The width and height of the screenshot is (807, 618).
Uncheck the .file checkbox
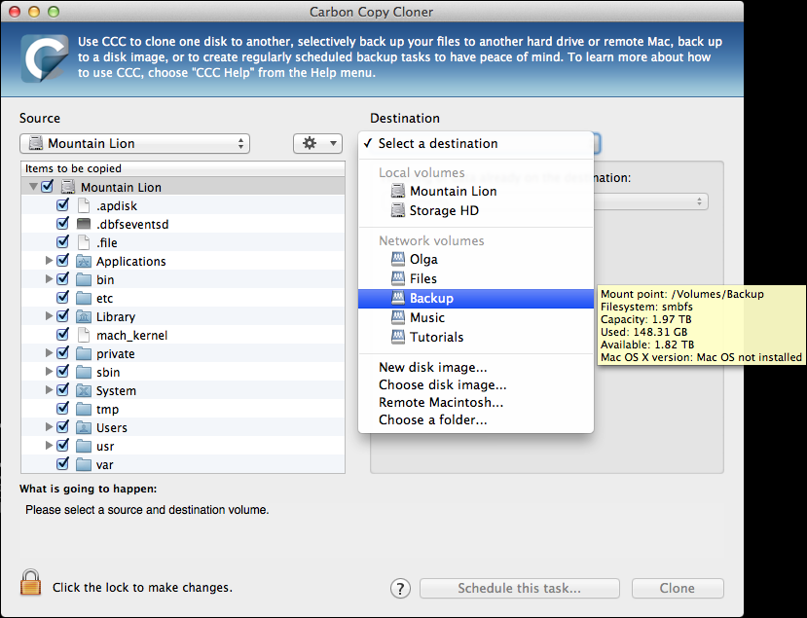[63, 242]
